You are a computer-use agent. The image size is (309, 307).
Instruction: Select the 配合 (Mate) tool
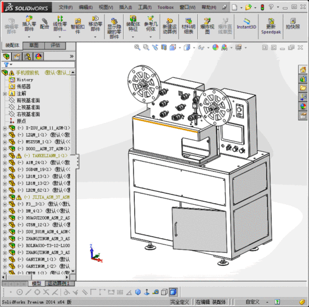[x=45, y=23]
